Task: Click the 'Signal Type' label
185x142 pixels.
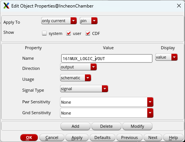Action: coord(33,90)
